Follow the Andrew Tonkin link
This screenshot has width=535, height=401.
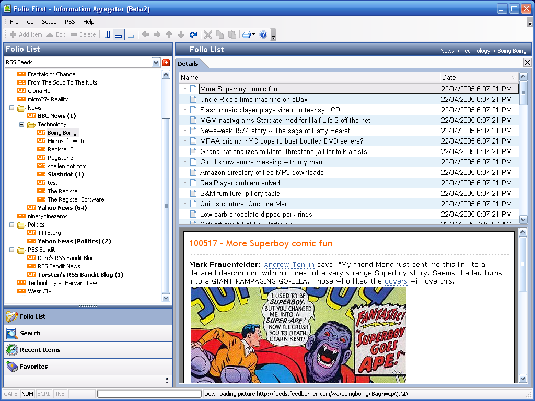coord(289,265)
